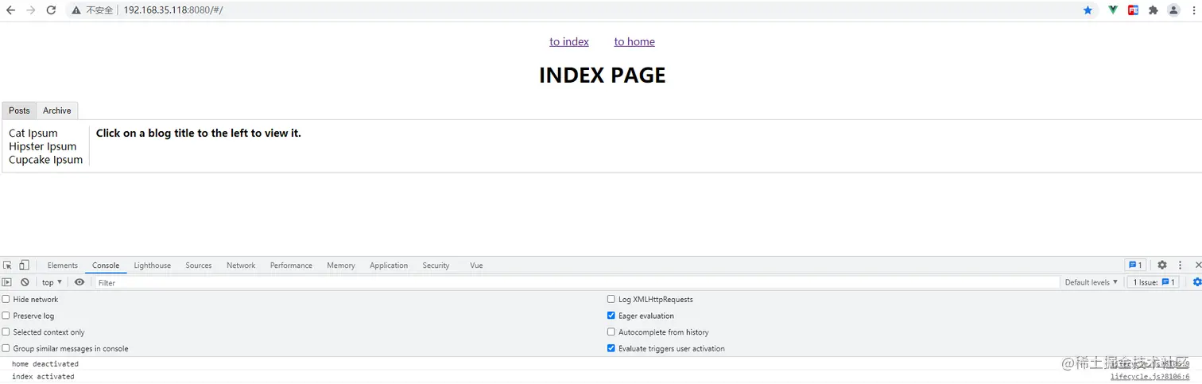The width and height of the screenshot is (1202, 384).
Task: Check Selected context only
Action: point(6,332)
